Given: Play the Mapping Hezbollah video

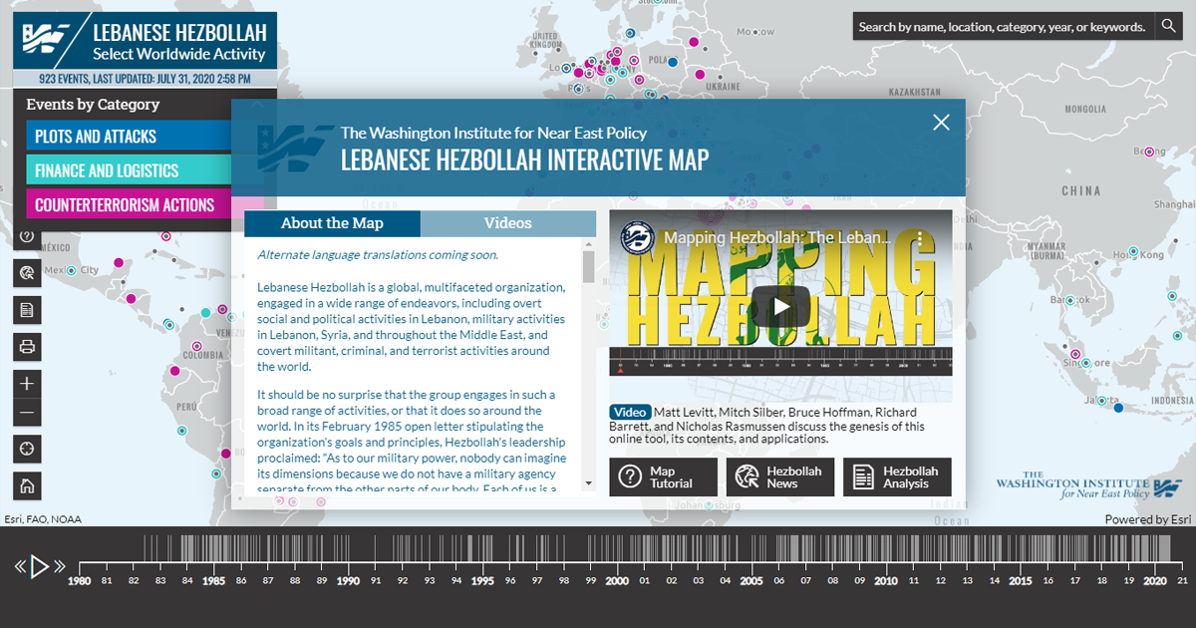Looking at the screenshot, I should coord(780,307).
